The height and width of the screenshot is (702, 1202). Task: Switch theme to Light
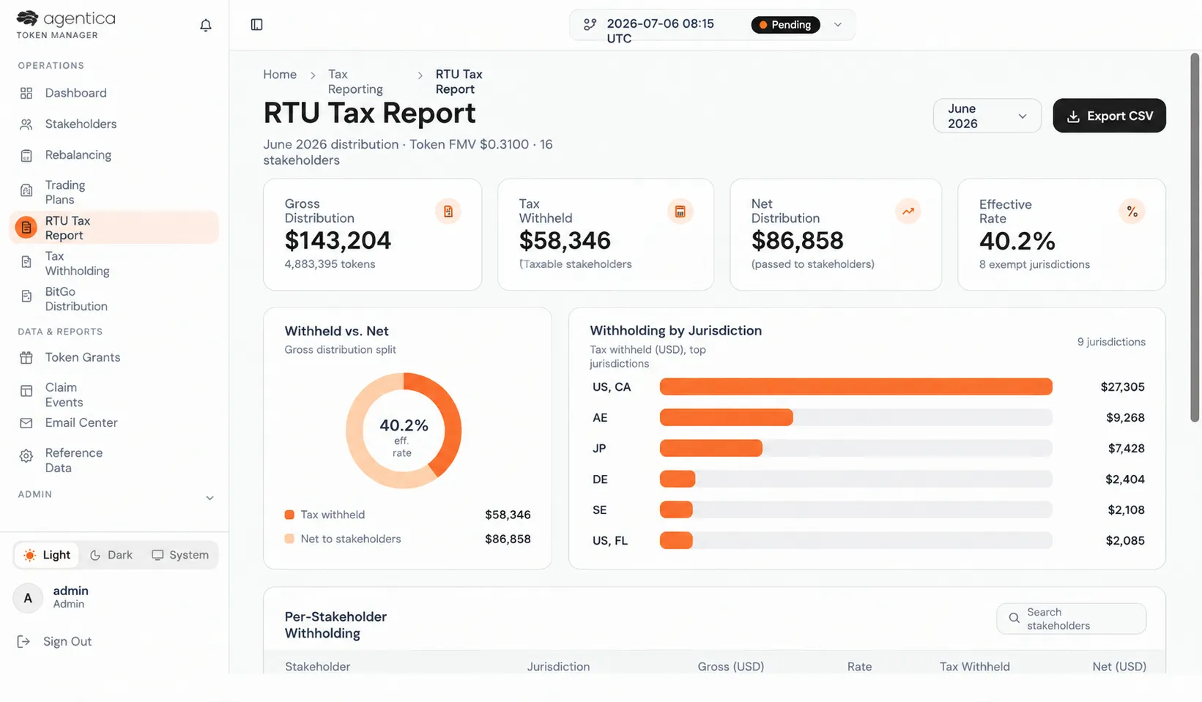point(47,555)
